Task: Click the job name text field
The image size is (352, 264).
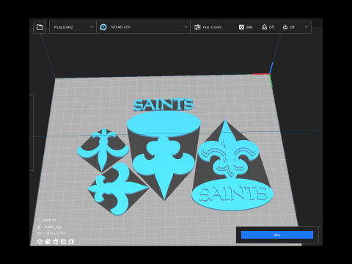Action: tap(53, 227)
